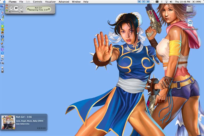Image resolution: width=204 pixels, height=136 pixels.
Task: Click the menu bar previous track button
Action: click(x=139, y=2)
